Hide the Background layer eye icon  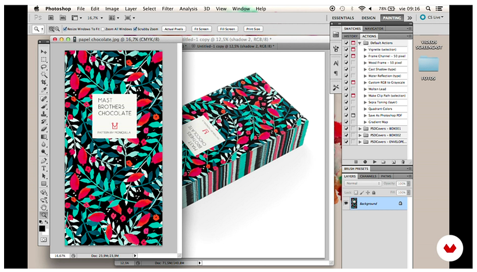(346, 203)
